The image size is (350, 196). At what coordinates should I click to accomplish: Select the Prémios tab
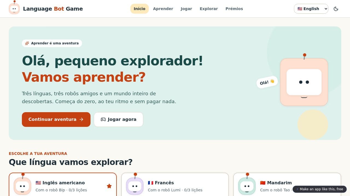point(234,9)
